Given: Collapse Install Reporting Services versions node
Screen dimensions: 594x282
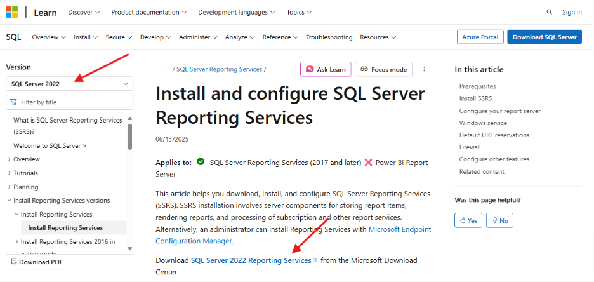Looking at the screenshot, I should coord(9,201).
